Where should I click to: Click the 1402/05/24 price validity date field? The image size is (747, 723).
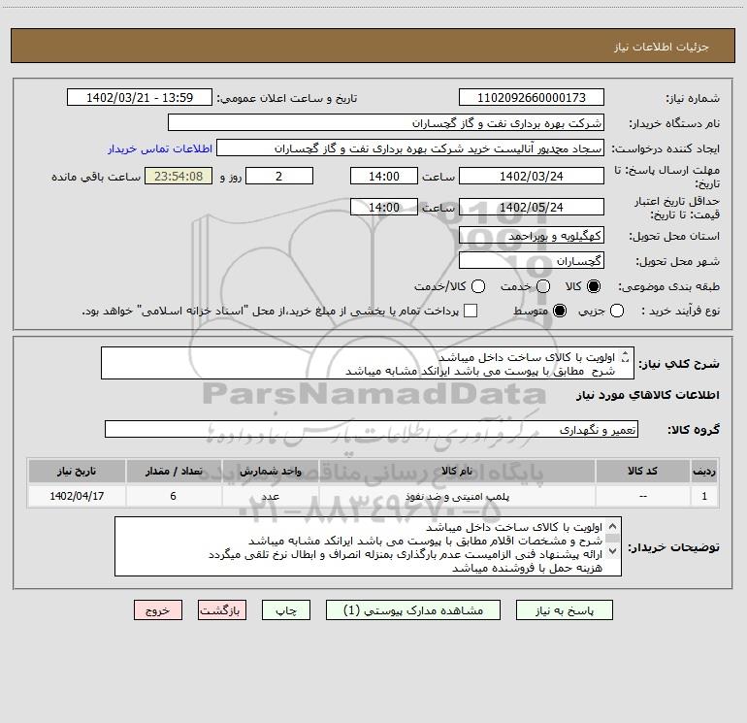[x=532, y=207]
